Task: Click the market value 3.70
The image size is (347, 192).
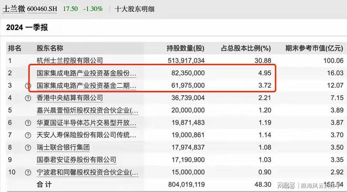Action: tap(337, 135)
